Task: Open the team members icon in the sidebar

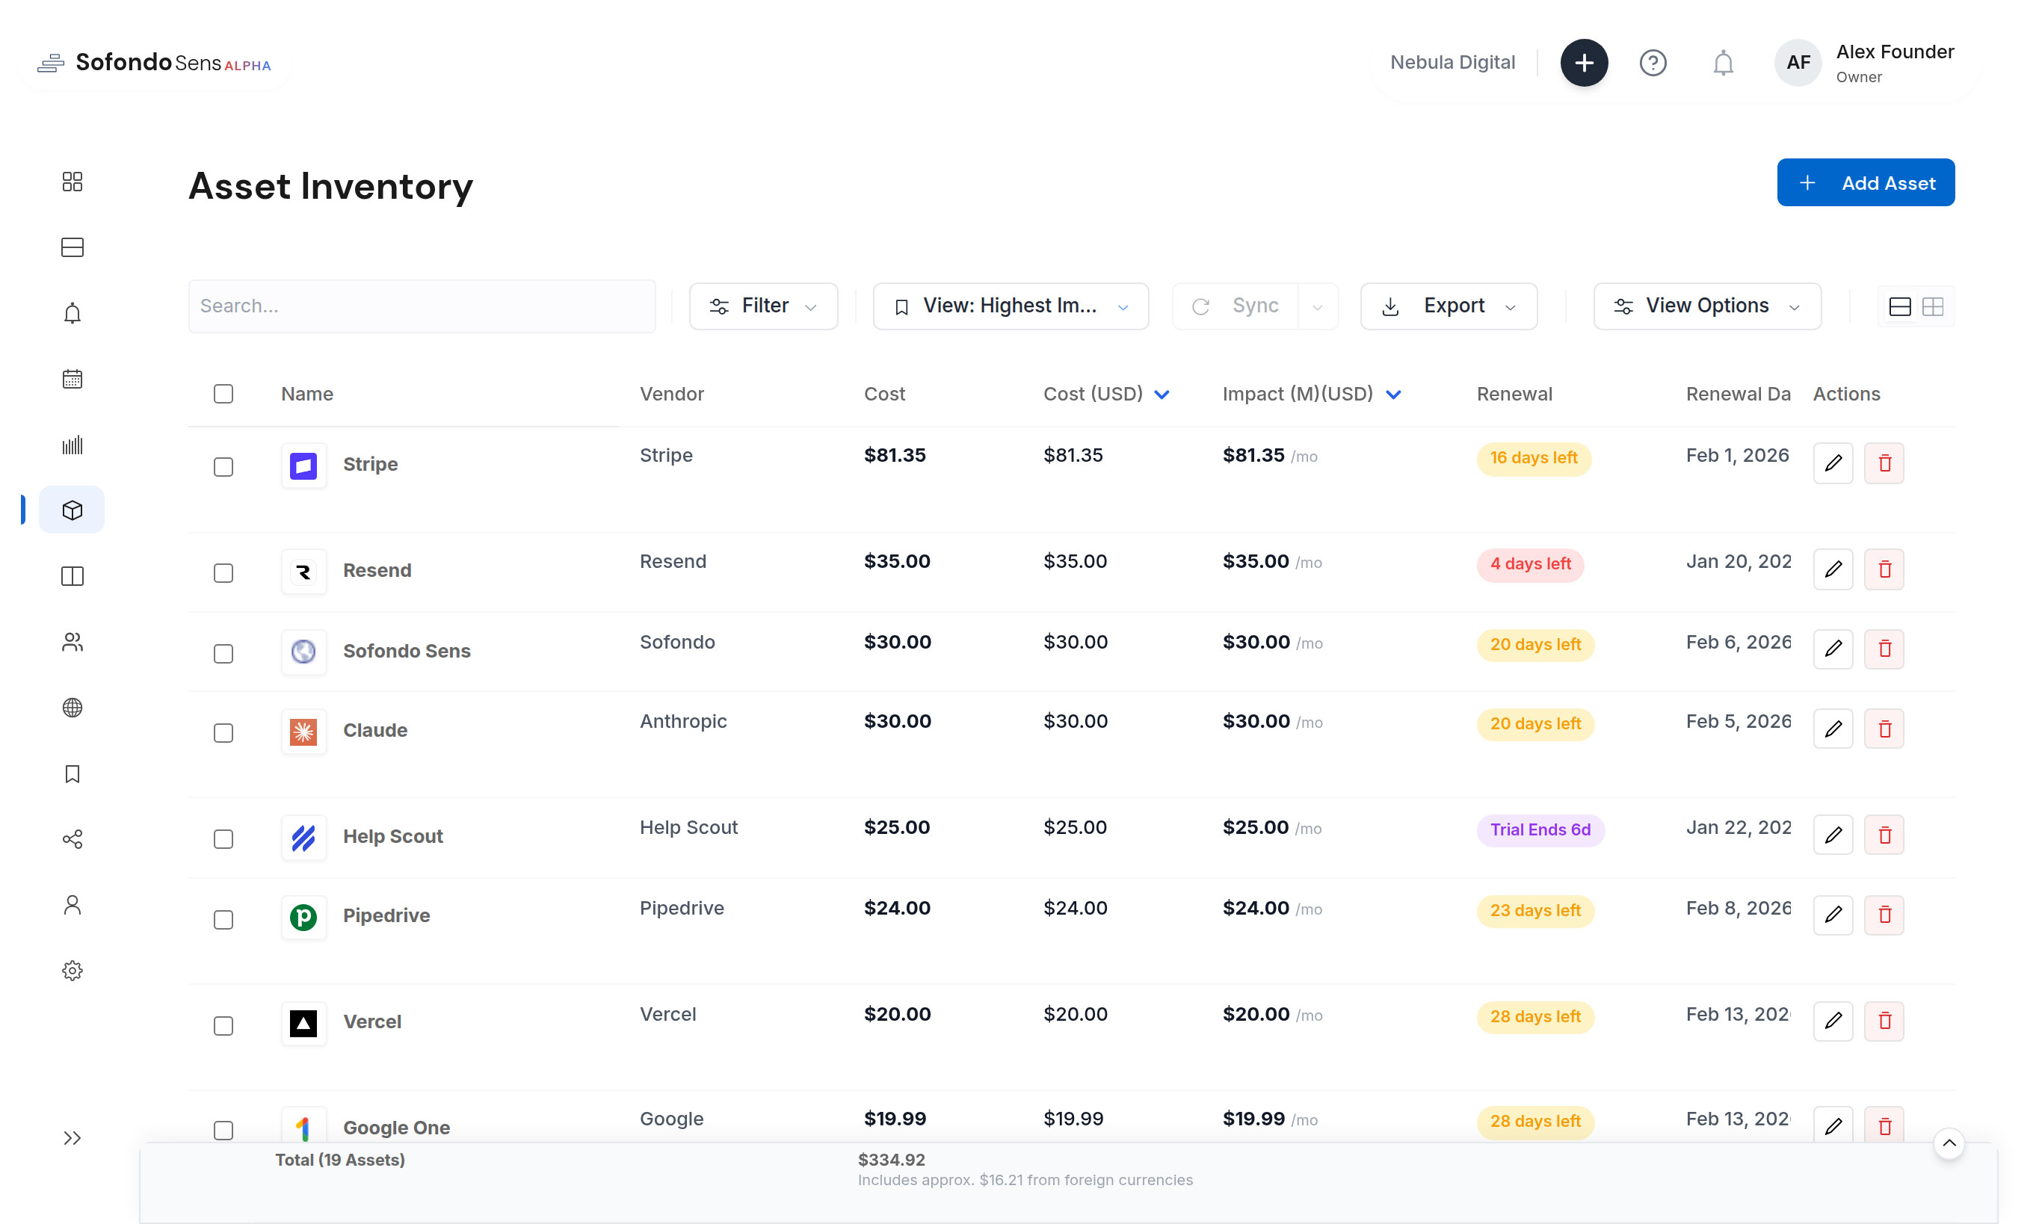Action: [x=73, y=642]
